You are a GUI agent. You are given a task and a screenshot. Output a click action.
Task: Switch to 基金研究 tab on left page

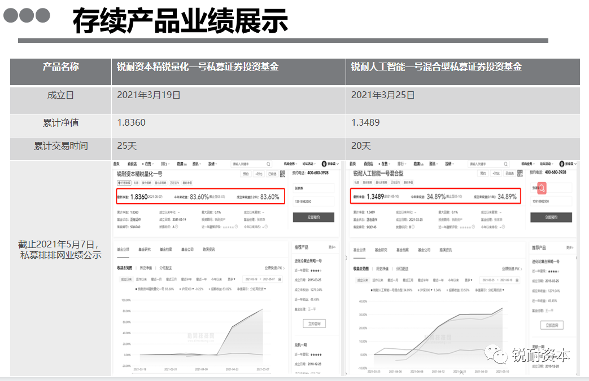pyautogui.click(x=144, y=249)
